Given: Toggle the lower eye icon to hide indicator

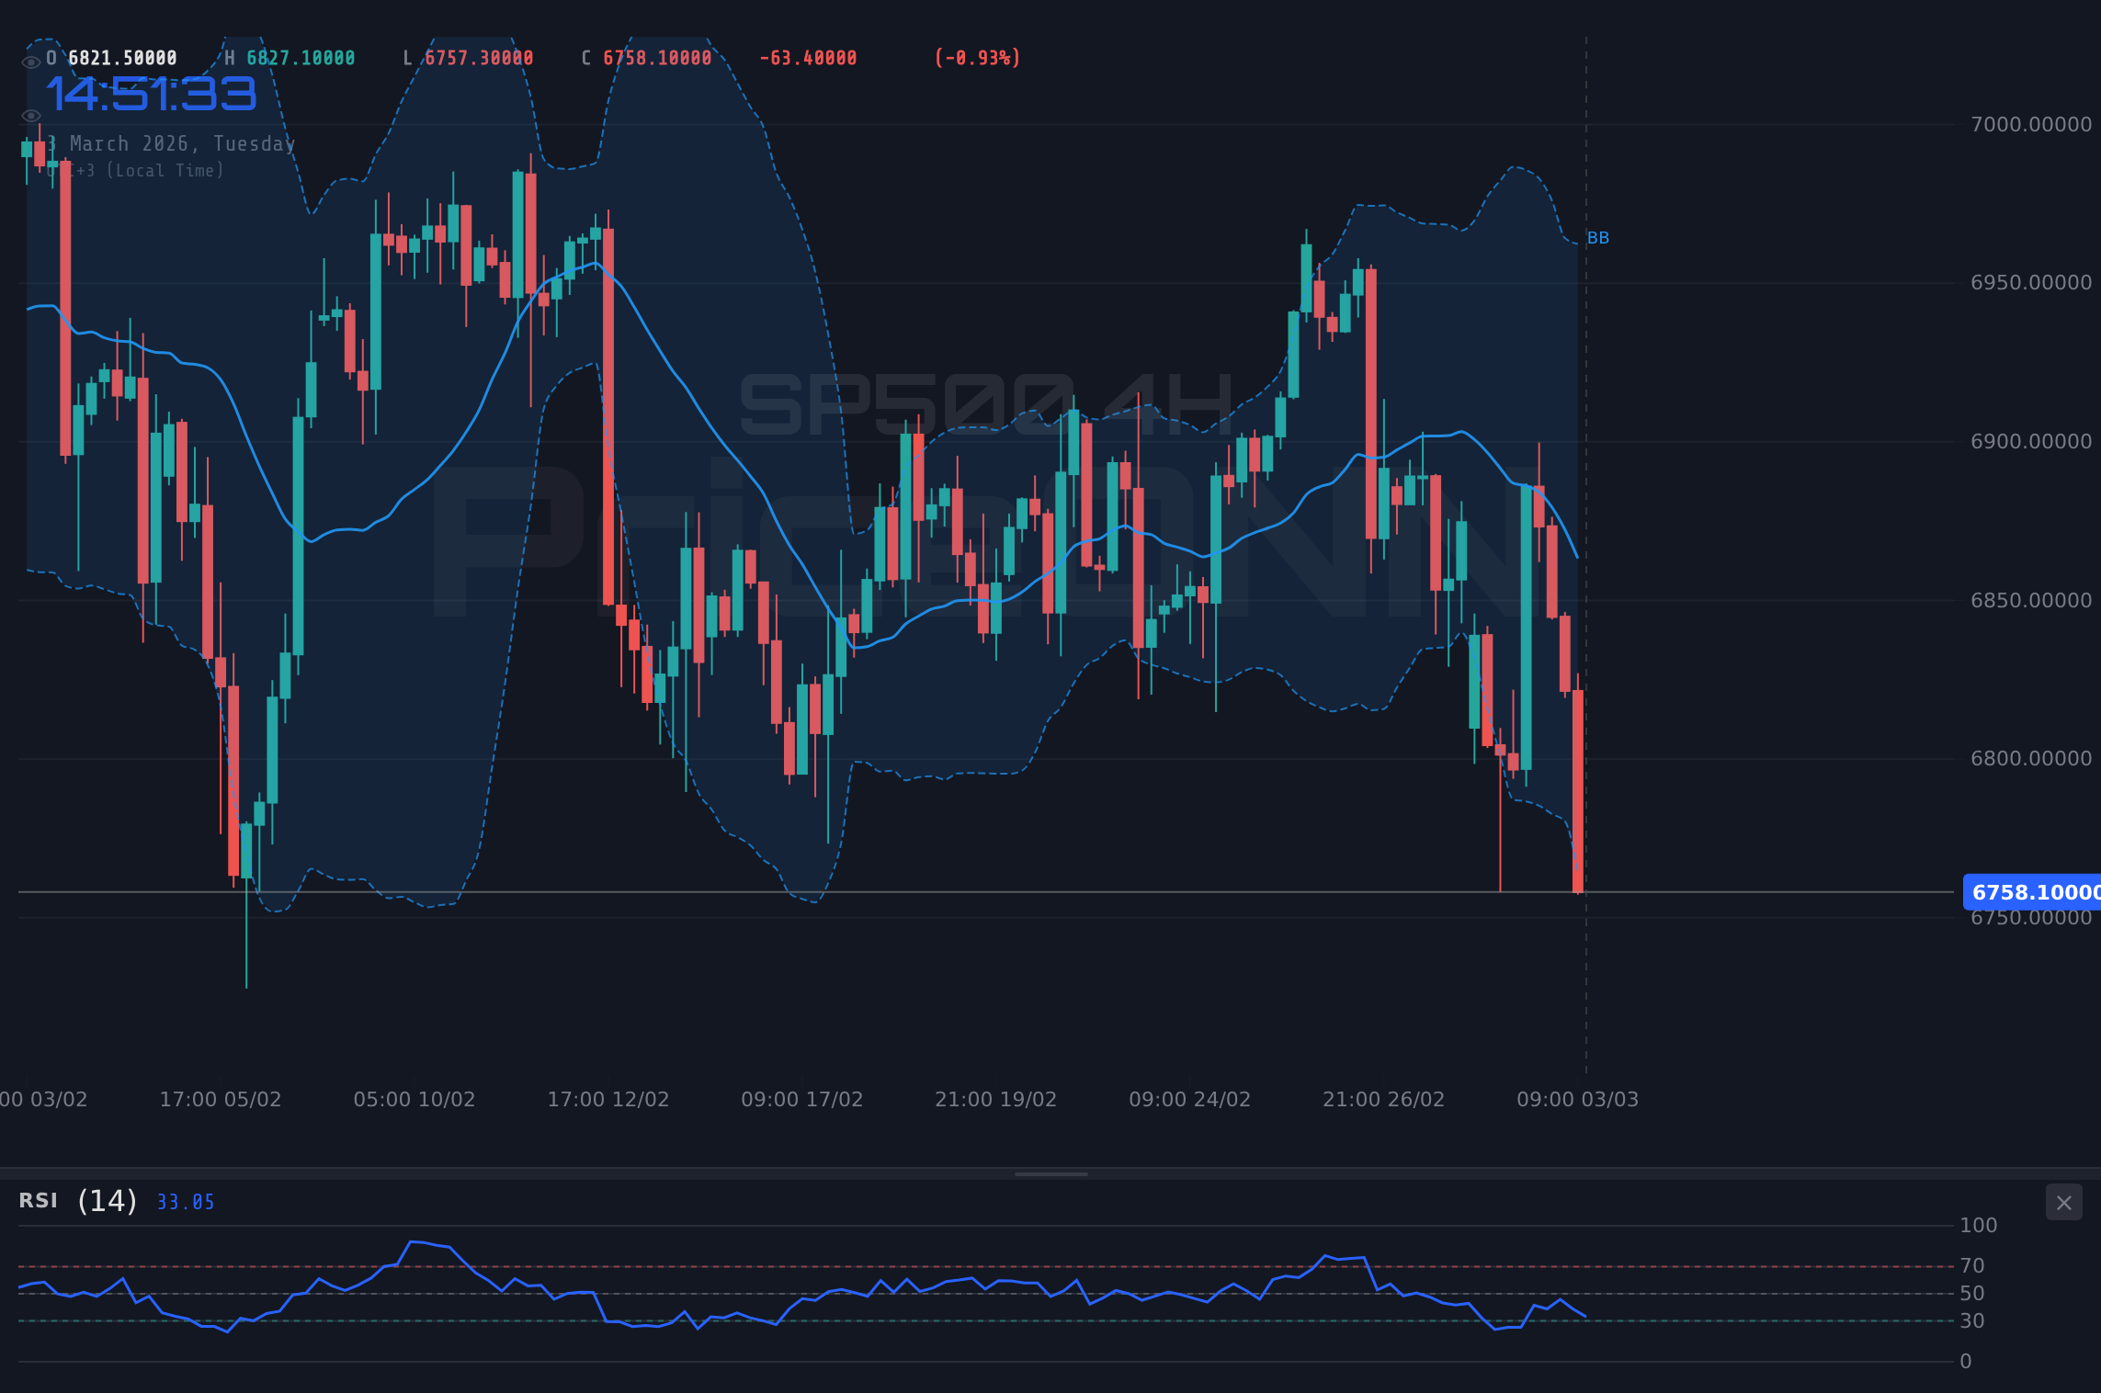Looking at the screenshot, I should [x=31, y=115].
